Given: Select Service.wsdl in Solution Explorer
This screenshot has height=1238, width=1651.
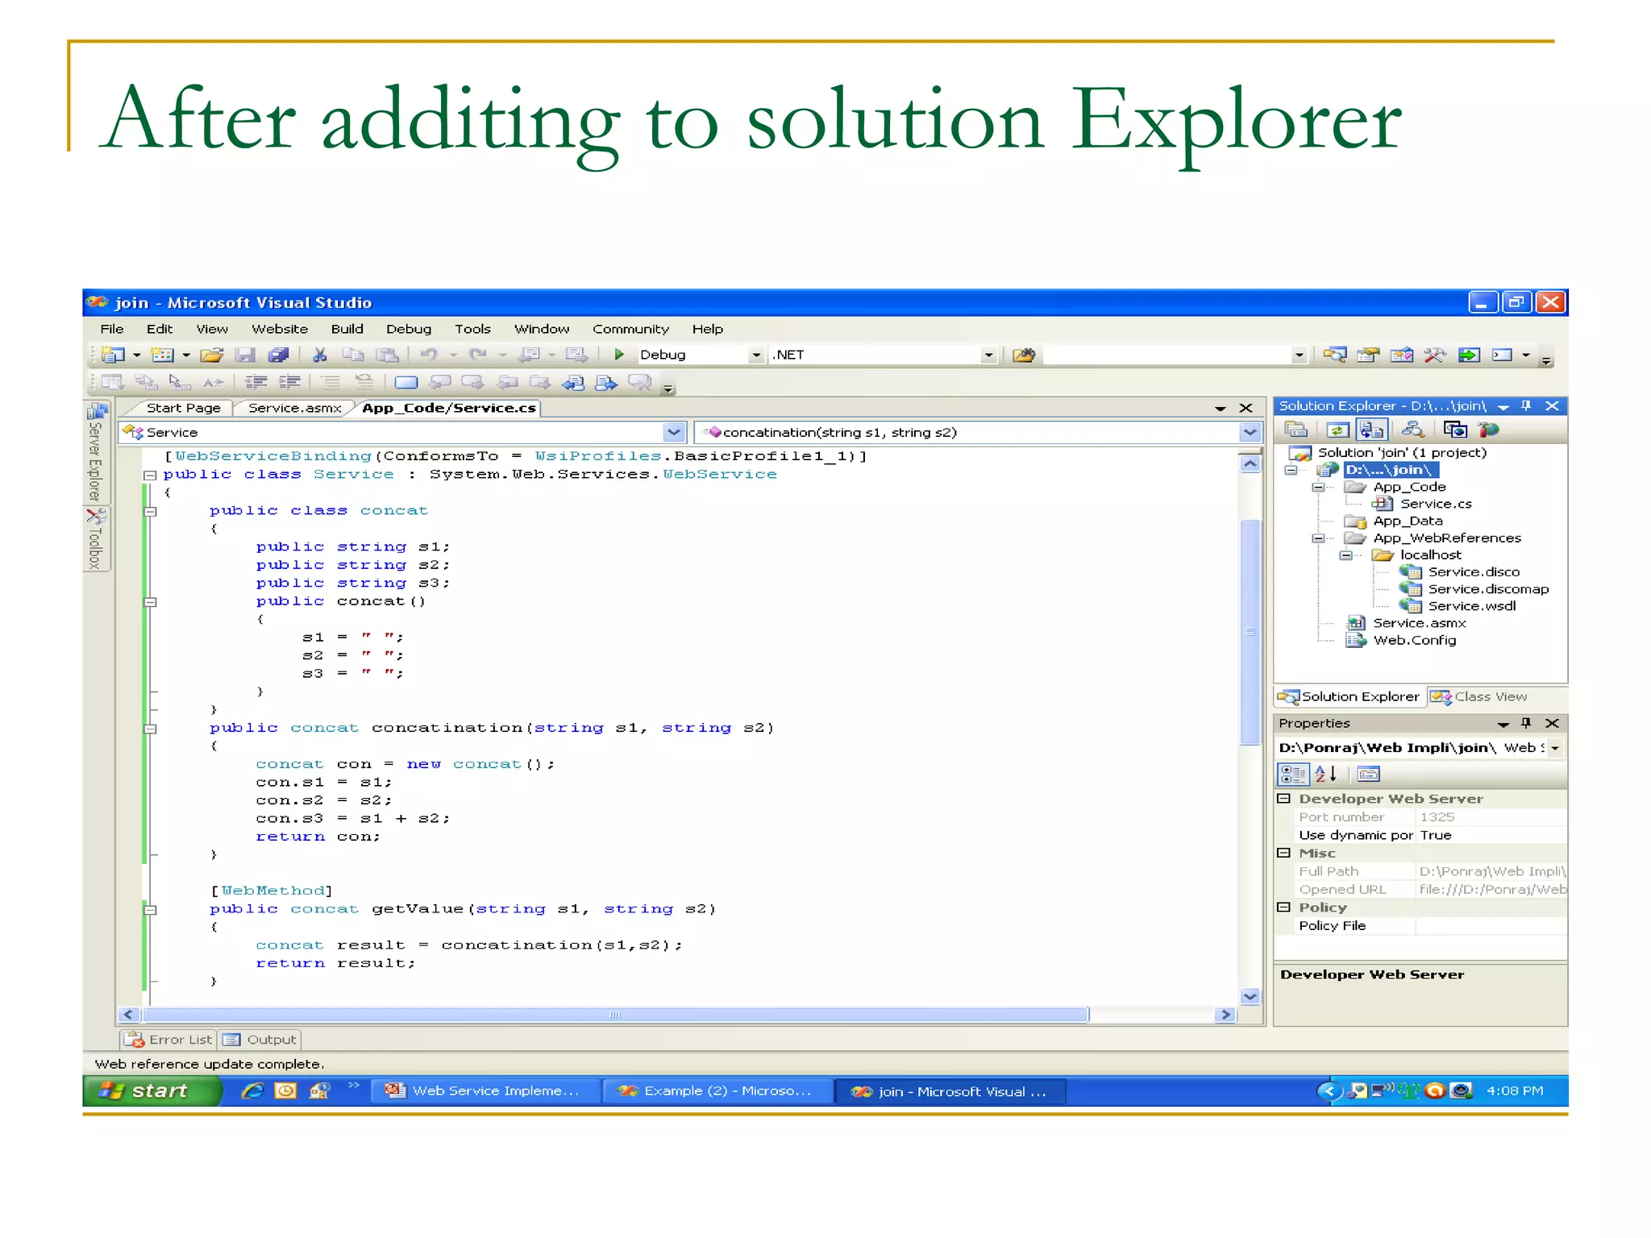Looking at the screenshot, I should 1472,607.
